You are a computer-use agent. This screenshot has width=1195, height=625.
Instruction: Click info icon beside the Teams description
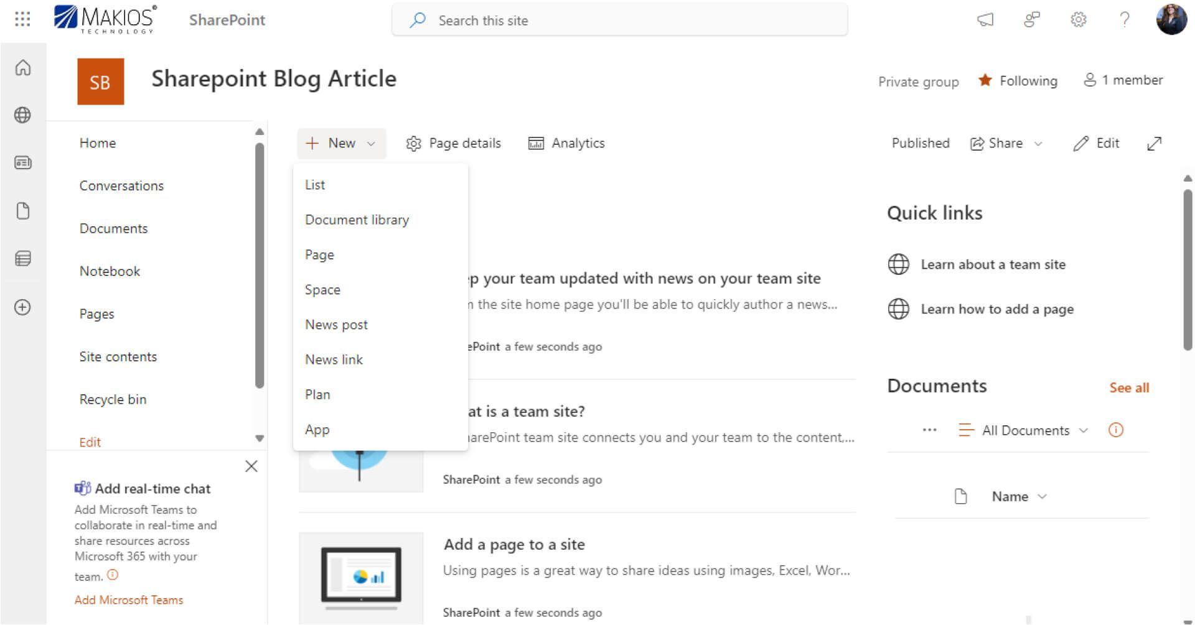tap(113, 575)
